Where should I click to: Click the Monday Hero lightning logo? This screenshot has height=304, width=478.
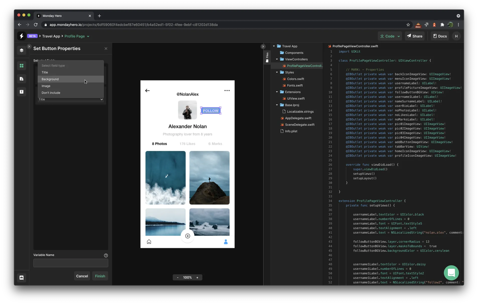[22, 36]
